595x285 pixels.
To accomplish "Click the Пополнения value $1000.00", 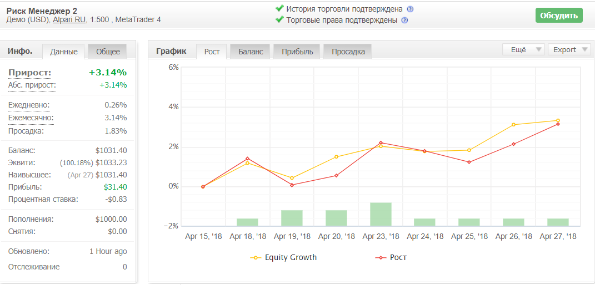I will point(111,219).
